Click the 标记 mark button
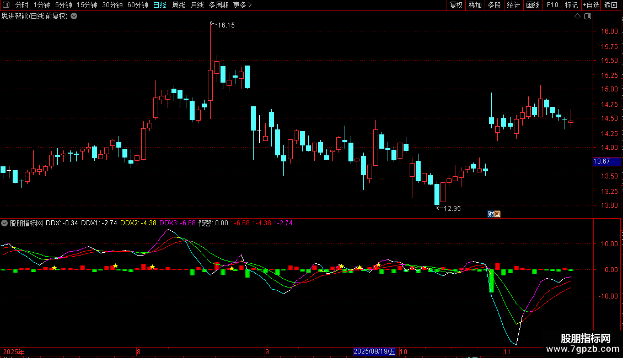Screen dimensions: 623x358 (x=571, y=5)
